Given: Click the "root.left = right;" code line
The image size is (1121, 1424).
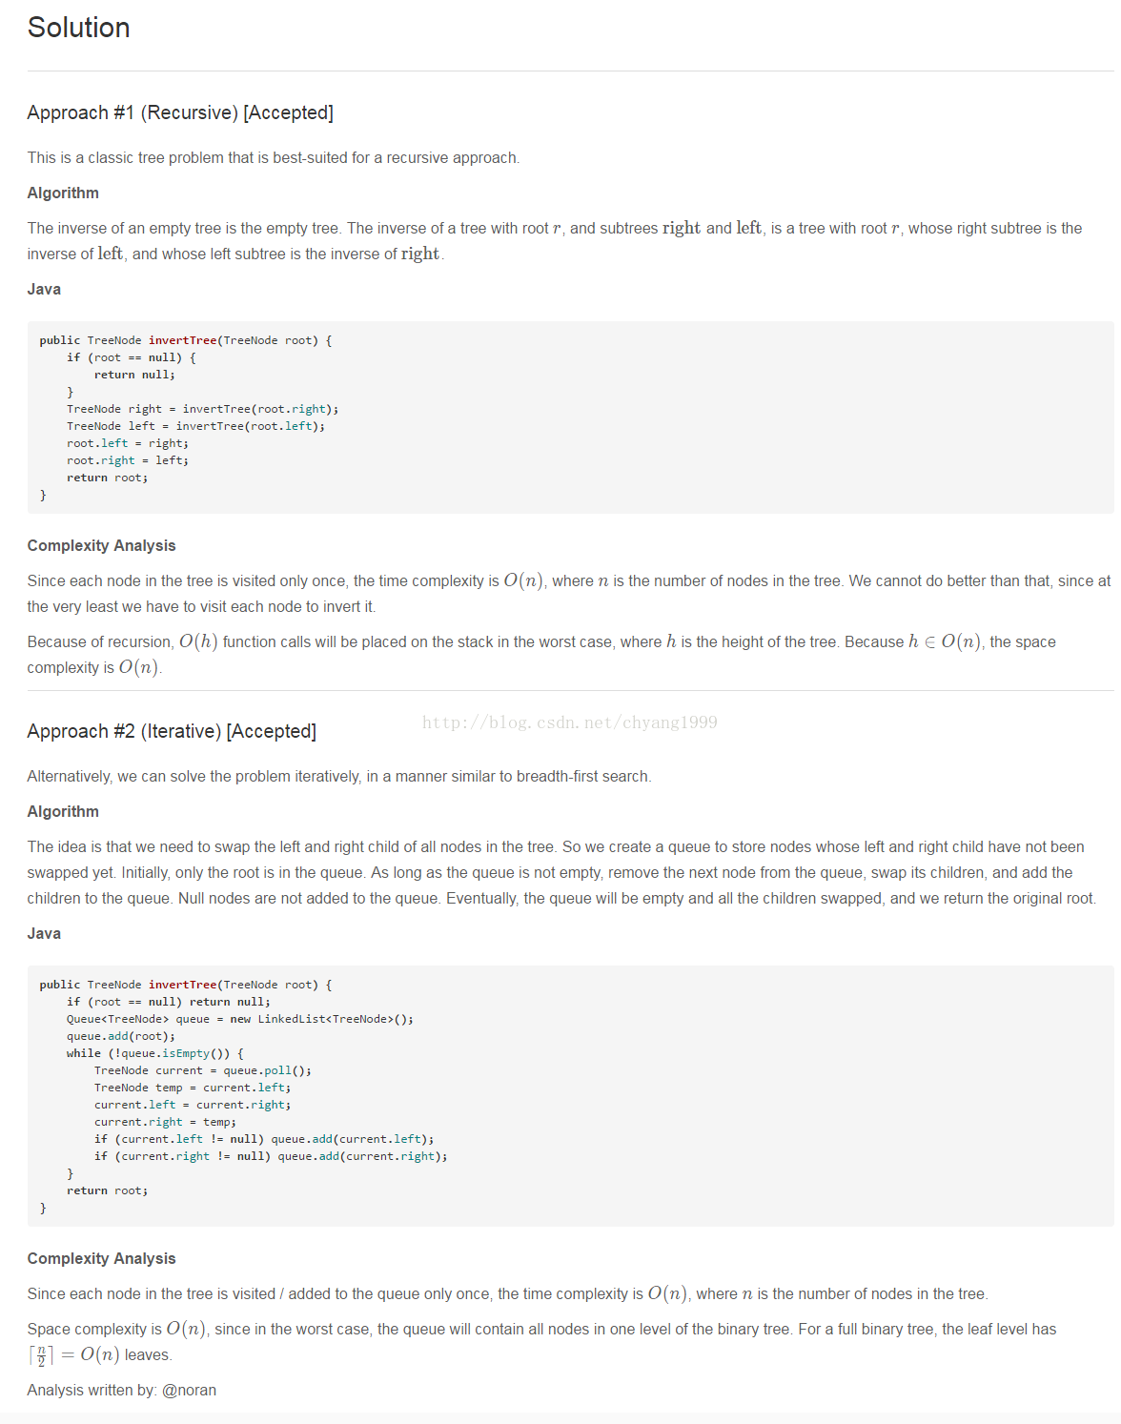Looking at the screenshot, I should click(x=127, y=443).
